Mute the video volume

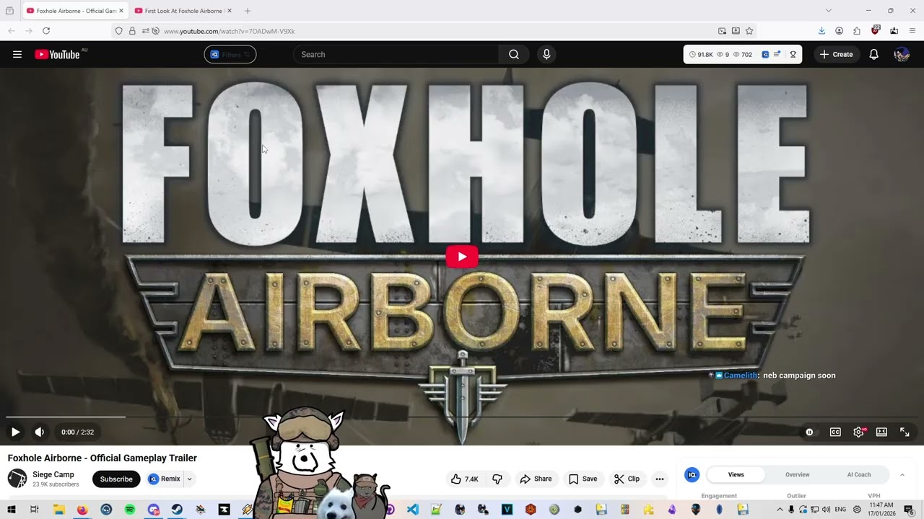coord(40,432)
